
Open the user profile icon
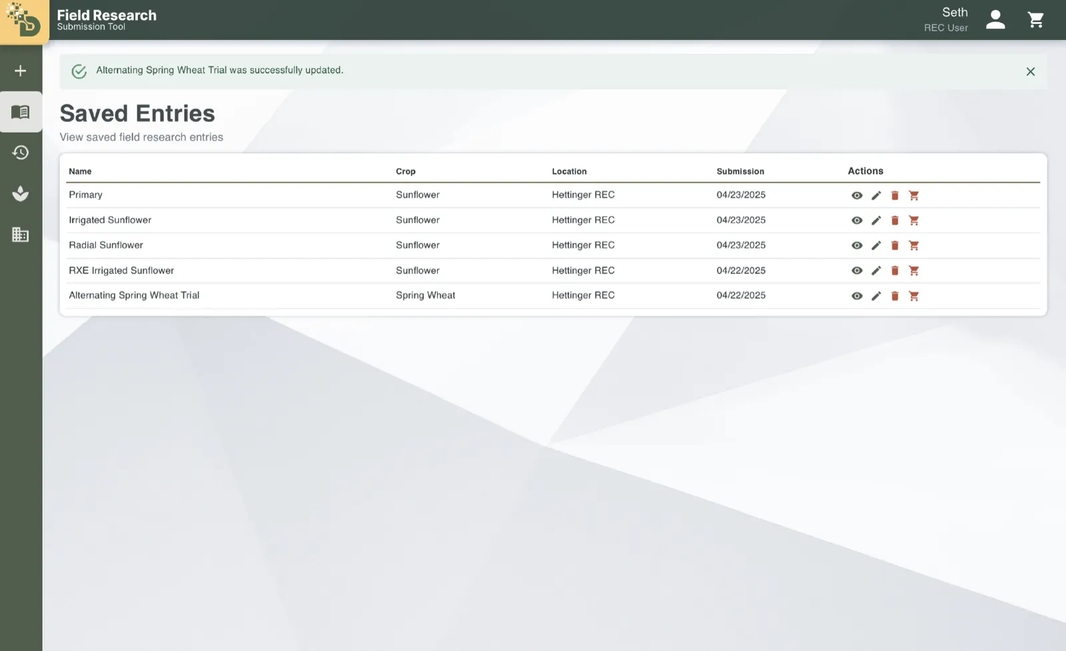tap(995, 20)
